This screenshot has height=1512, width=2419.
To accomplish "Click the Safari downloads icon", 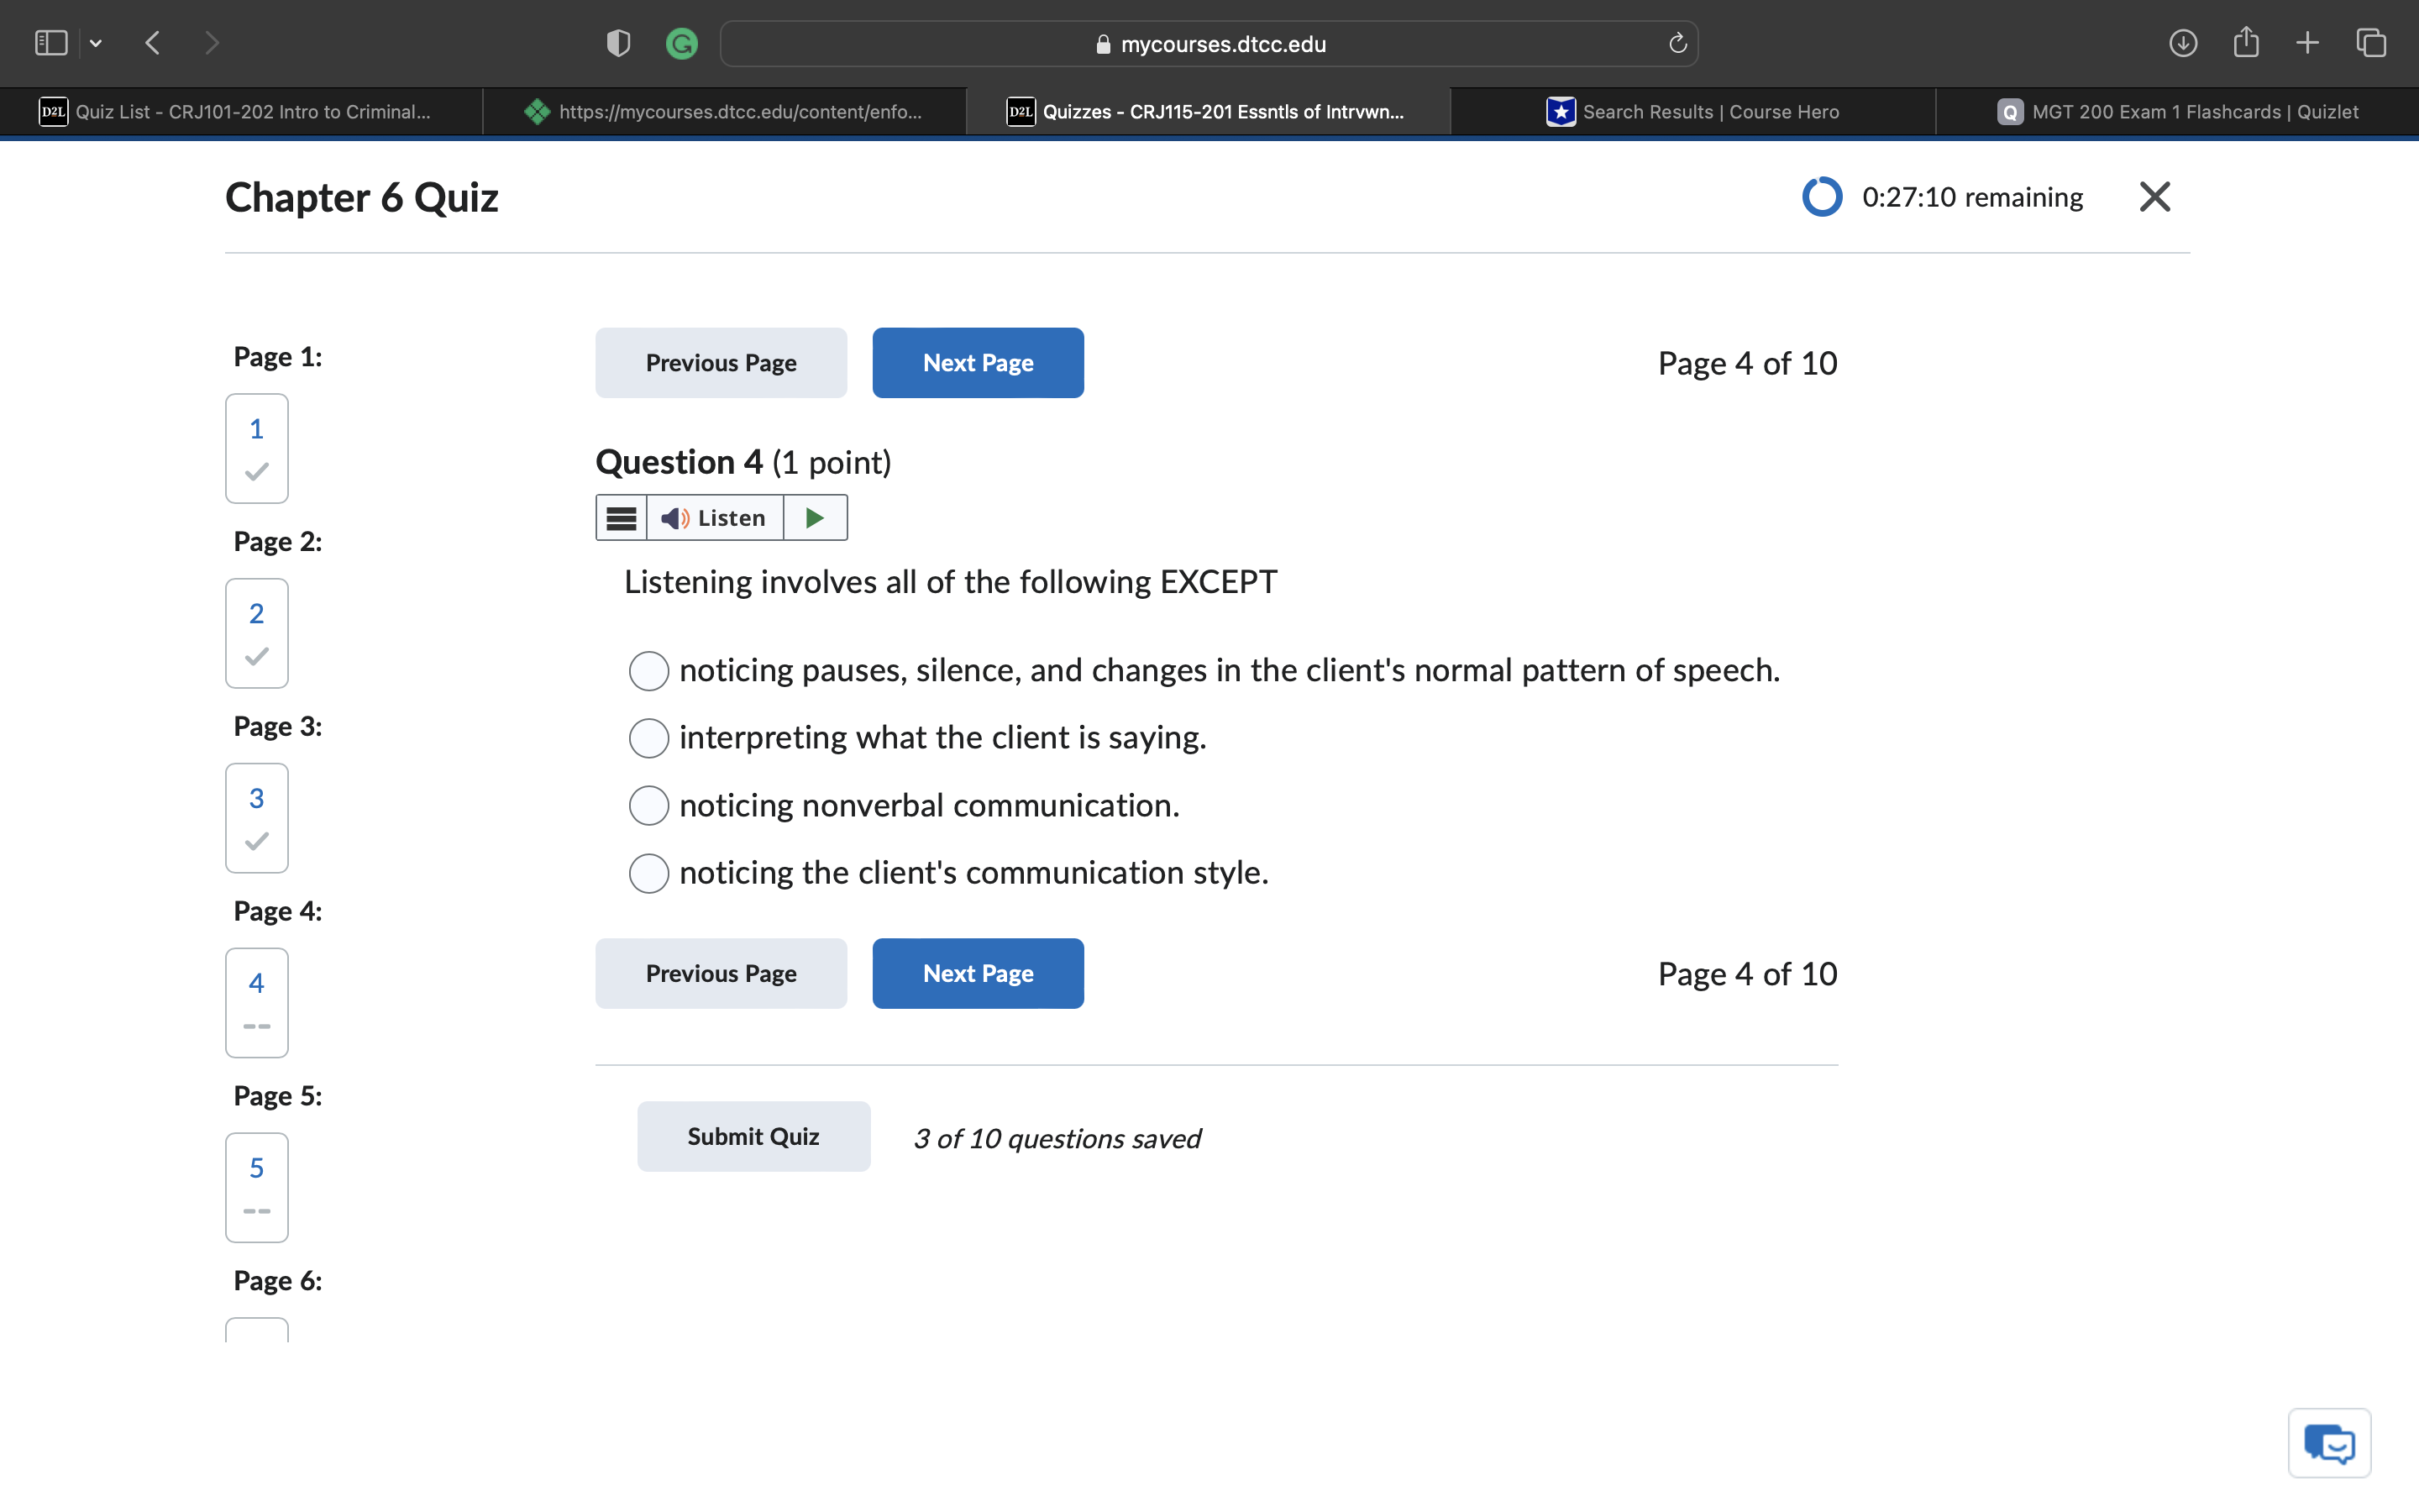I will click(x=2182, y=43).
